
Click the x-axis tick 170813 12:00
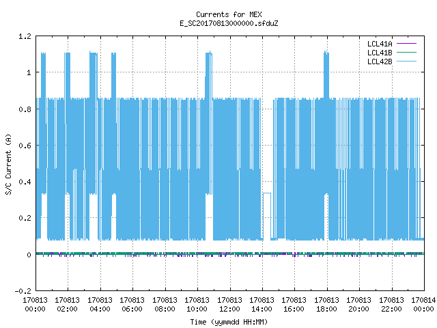pos(229,305)
